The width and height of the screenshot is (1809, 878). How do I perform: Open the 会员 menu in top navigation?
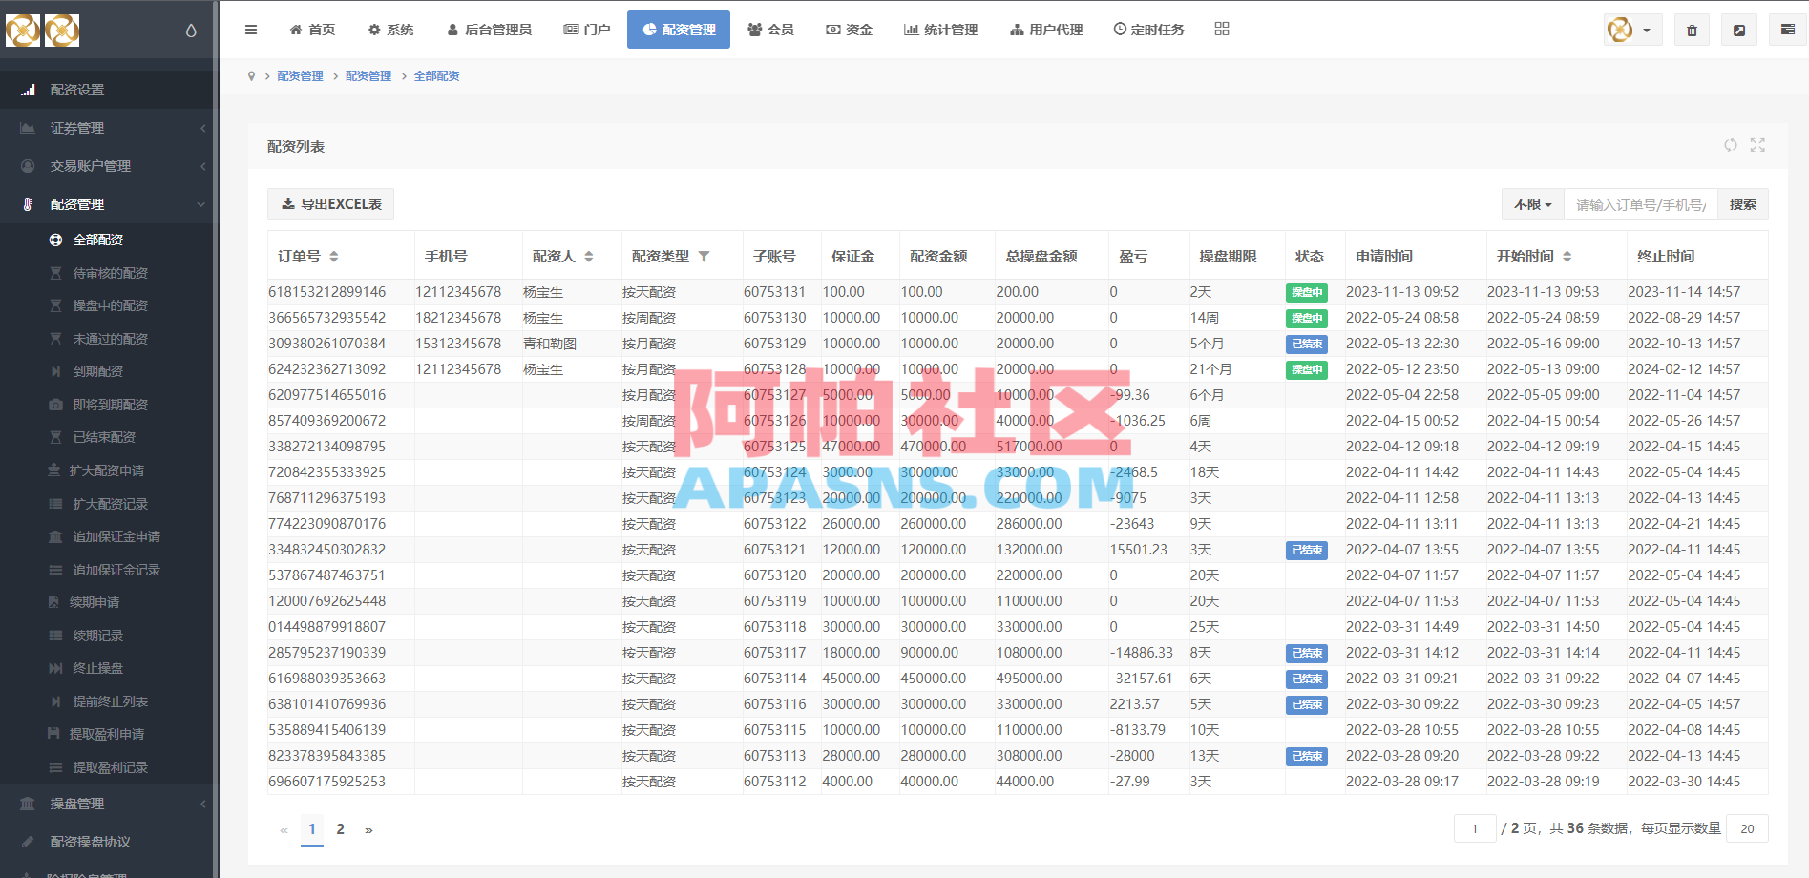770,30
